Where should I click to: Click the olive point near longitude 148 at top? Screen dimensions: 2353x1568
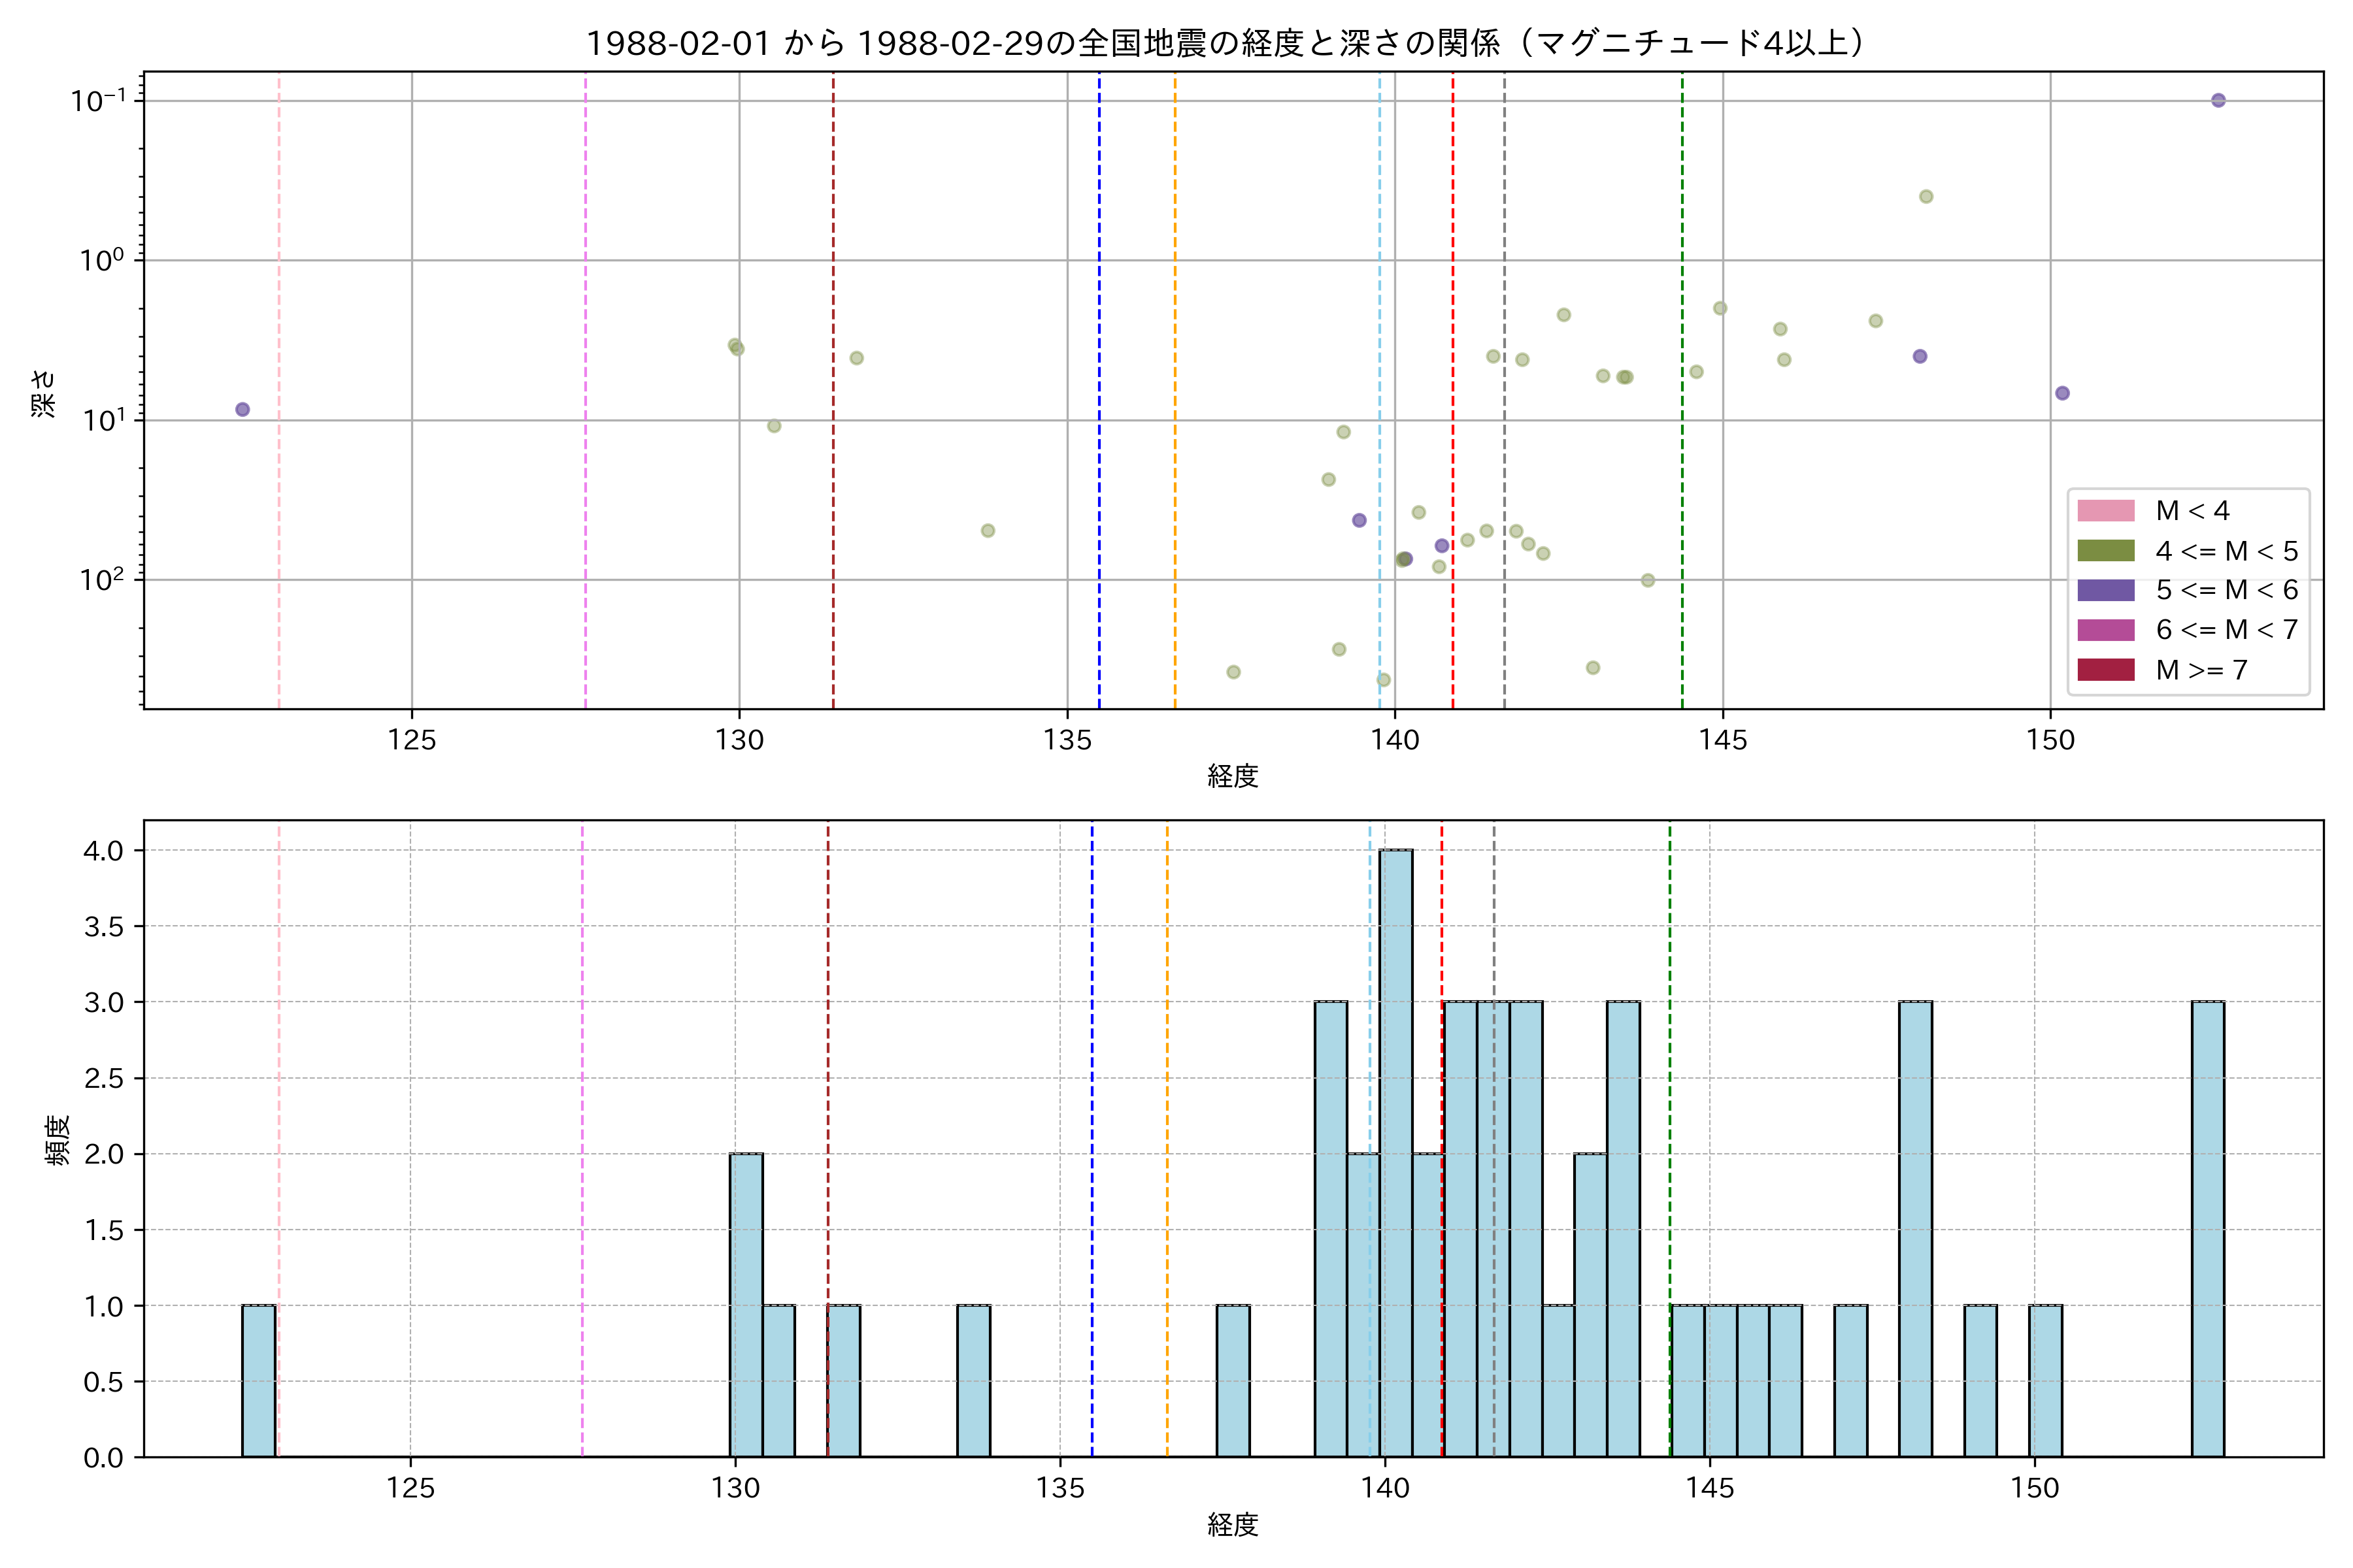(1926, 197)
